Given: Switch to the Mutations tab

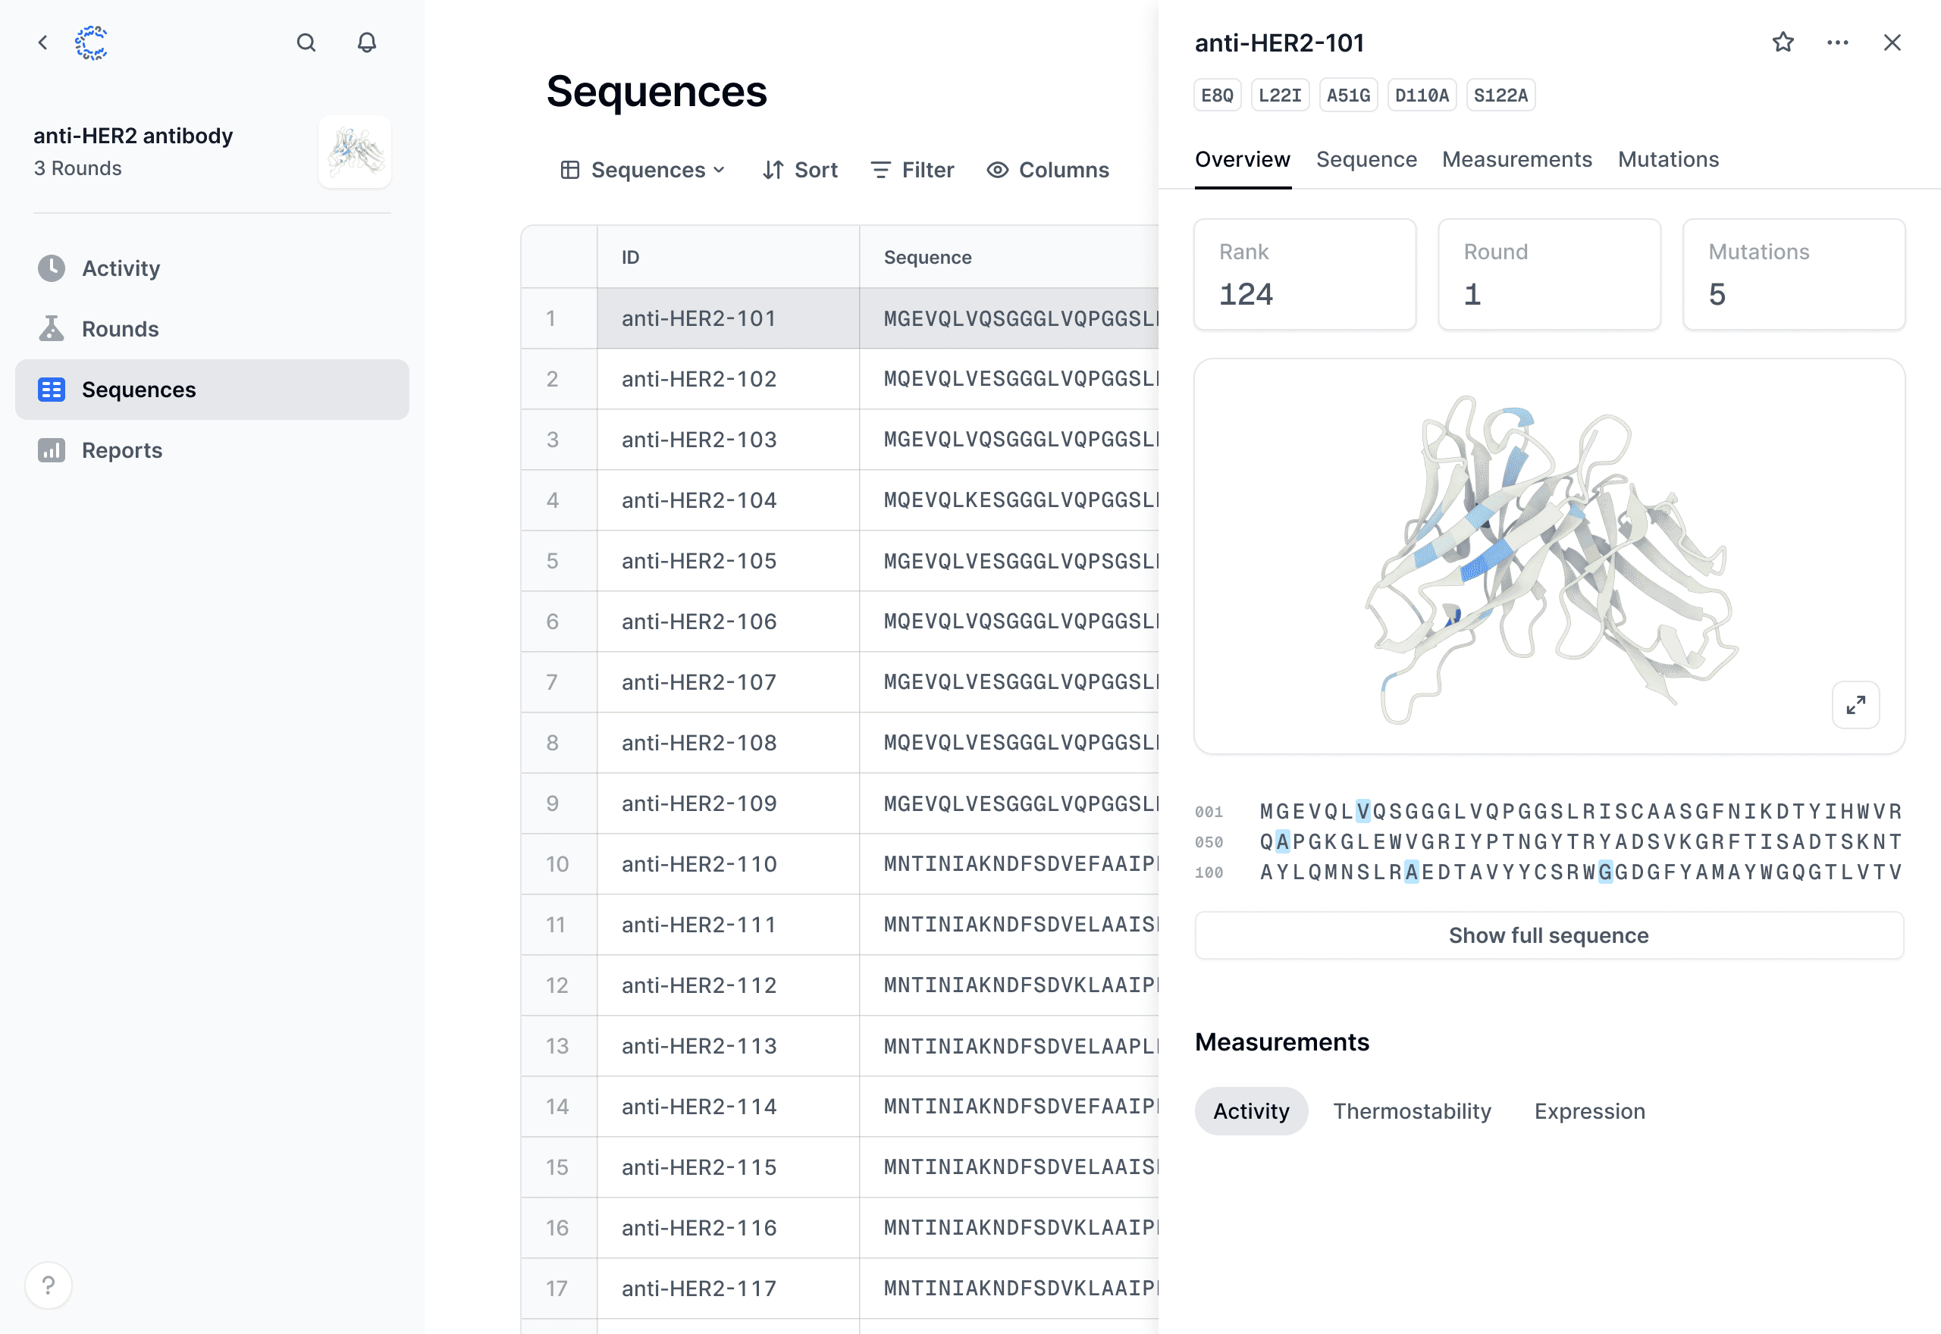Looking at the screenshot, I should [1667, 160].
